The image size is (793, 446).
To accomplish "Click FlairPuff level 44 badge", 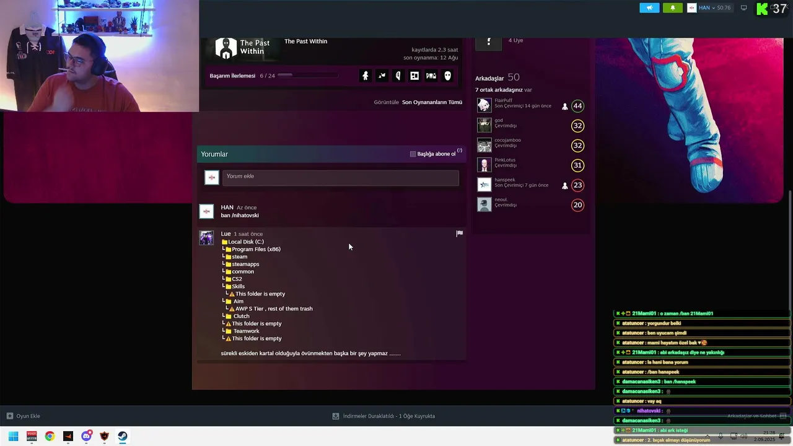I will pos(577,106).
